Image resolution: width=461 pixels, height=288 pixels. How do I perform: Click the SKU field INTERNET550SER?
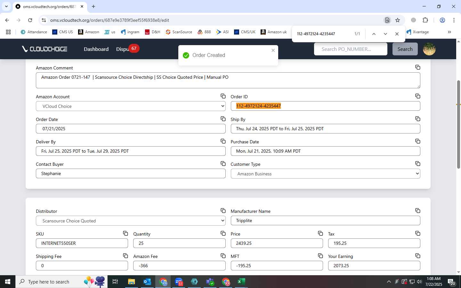[x=82, y=243]
